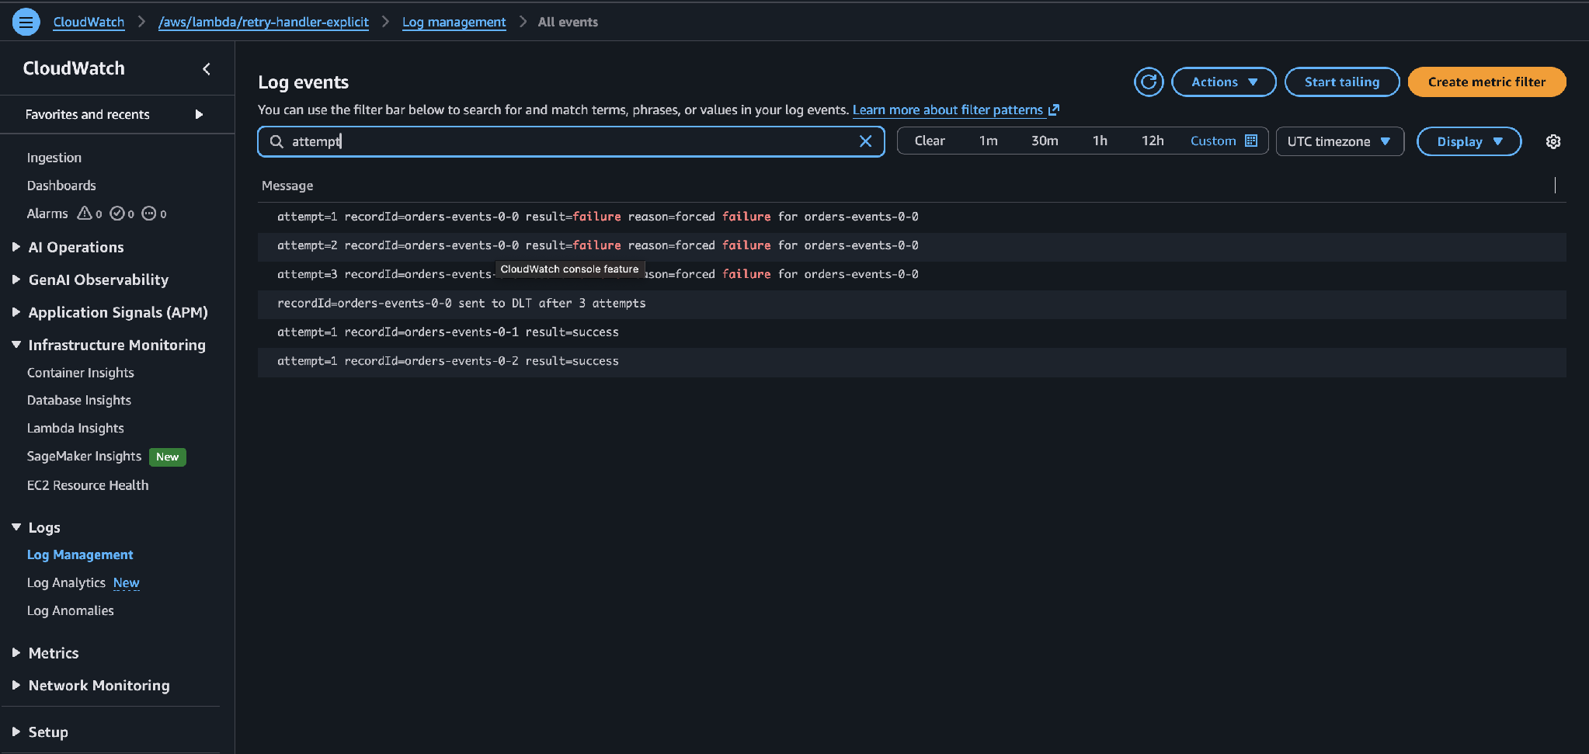Expand the Network Monitoring section
Screen dimensions: 1589x754
click(16, 686)
